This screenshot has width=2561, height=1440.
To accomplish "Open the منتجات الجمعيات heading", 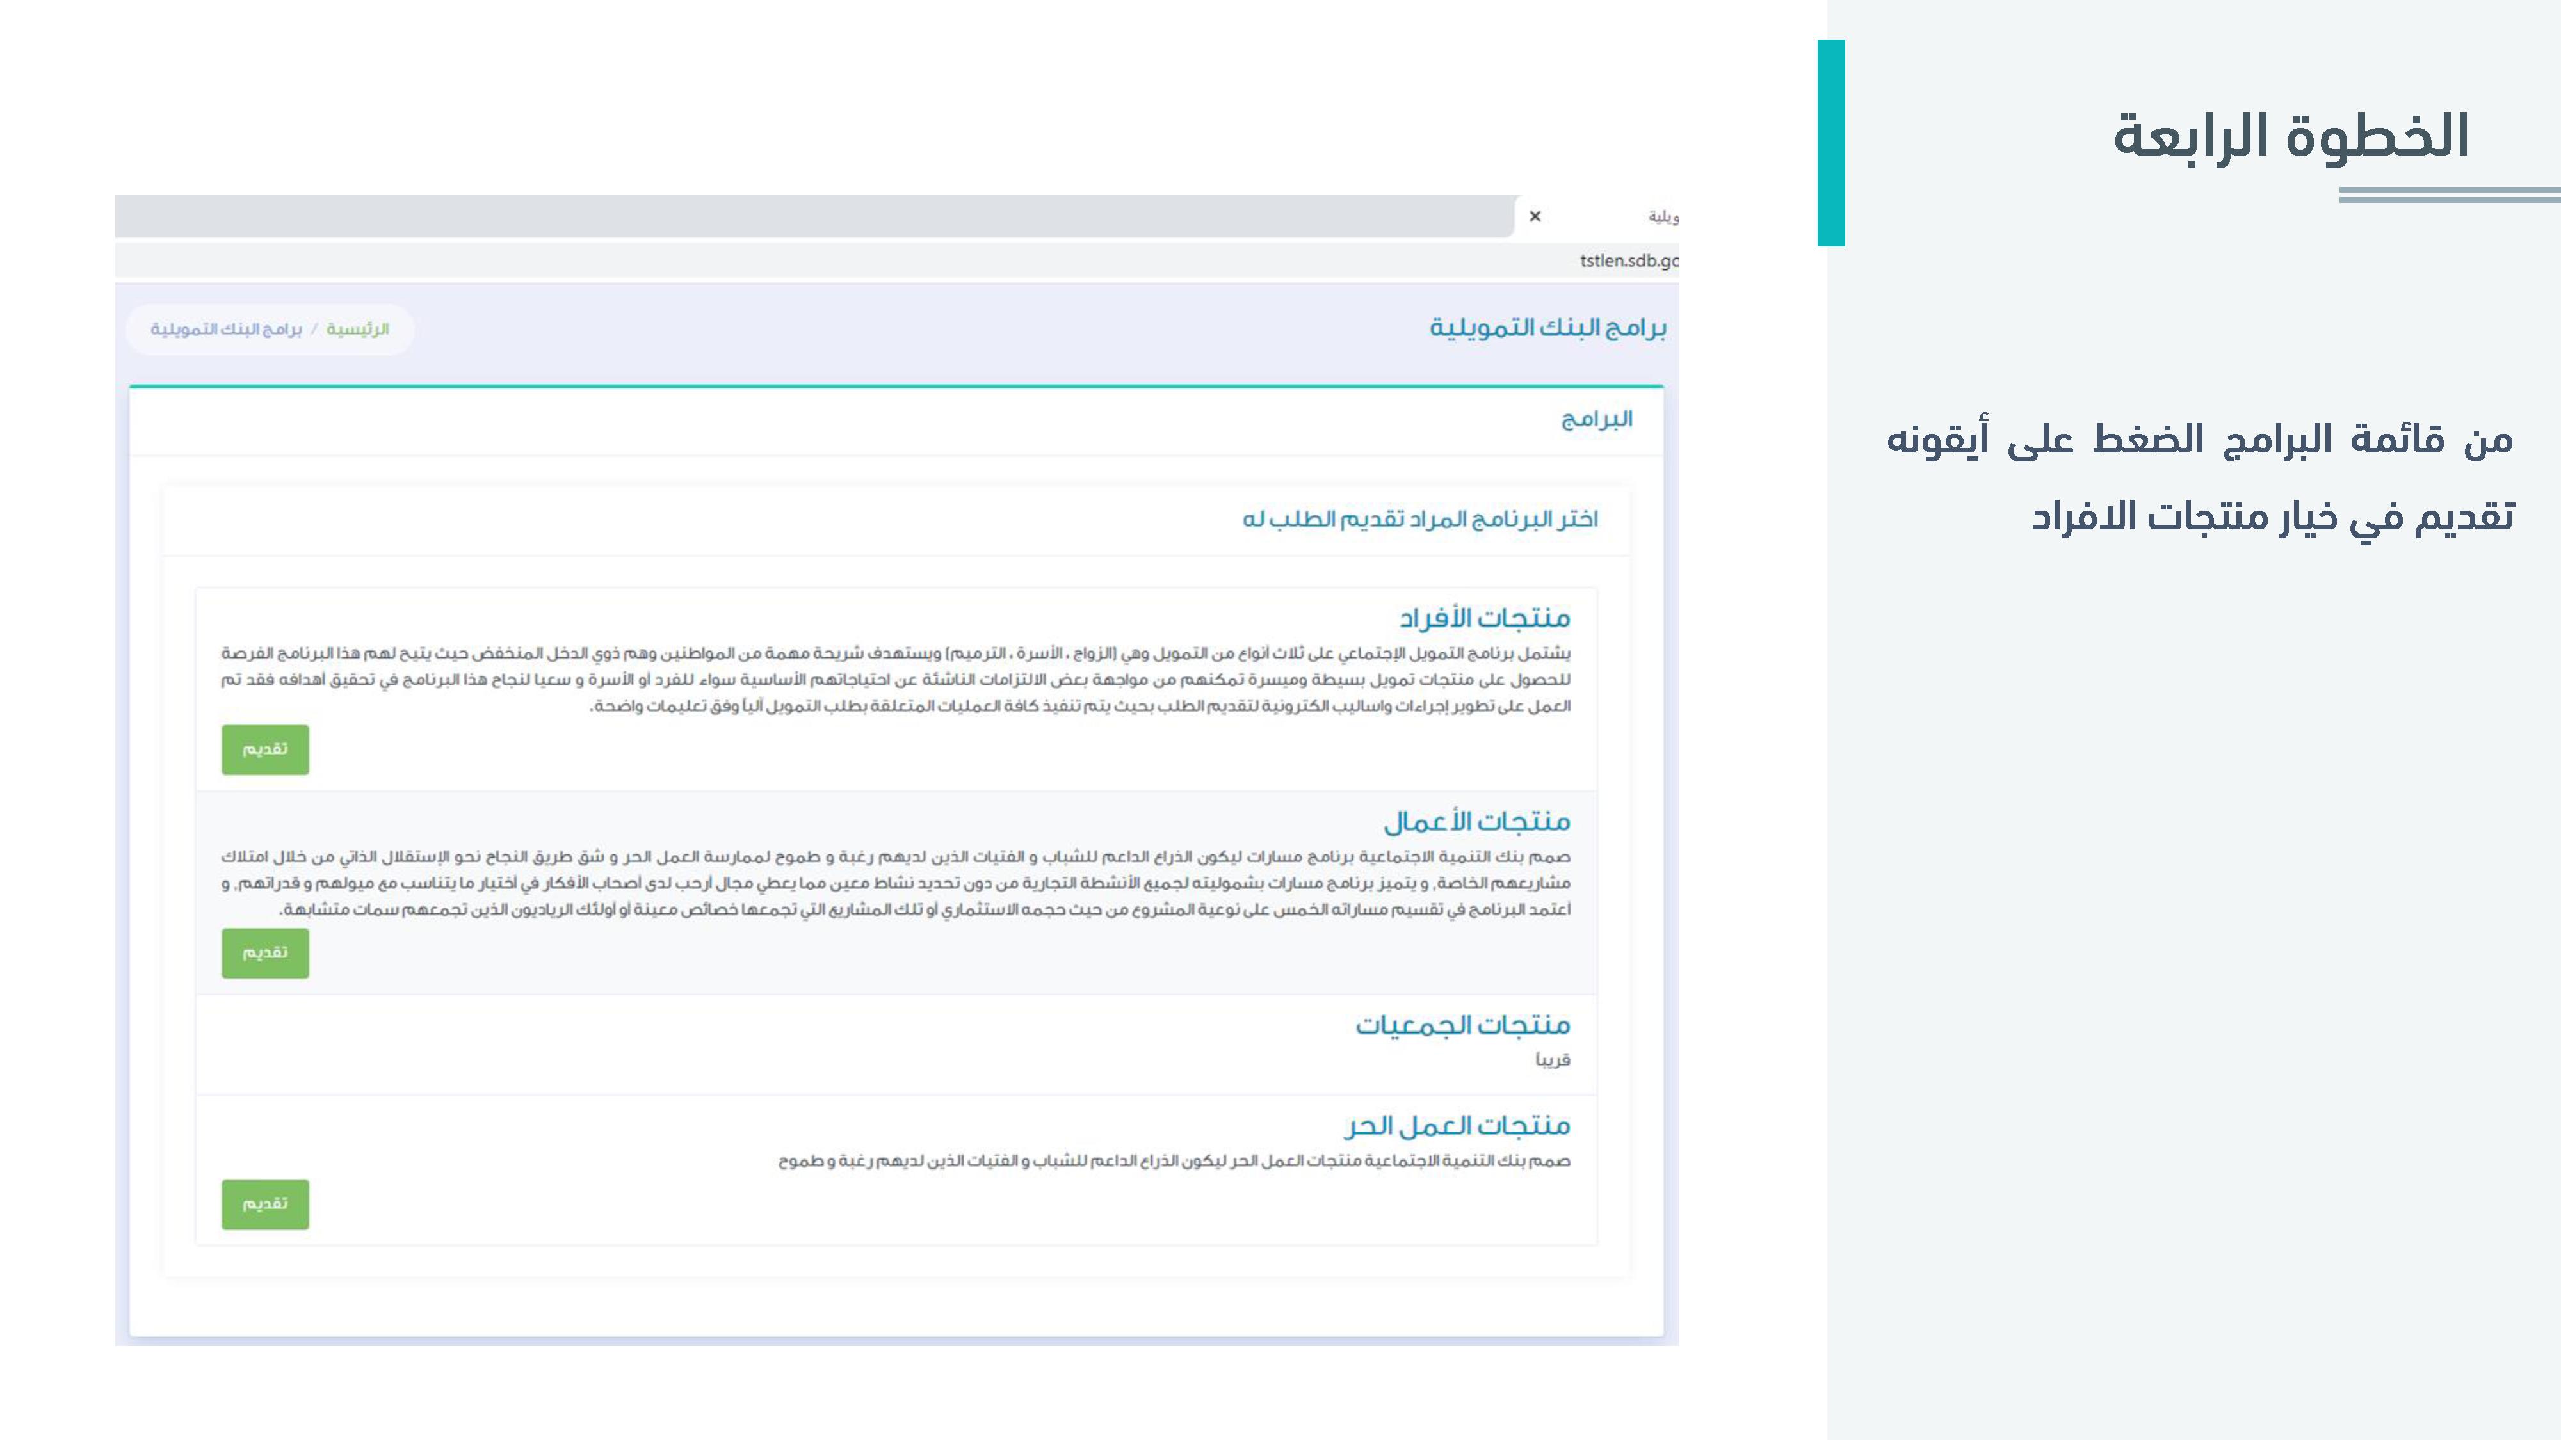I will click(x=1464, y=1025).
